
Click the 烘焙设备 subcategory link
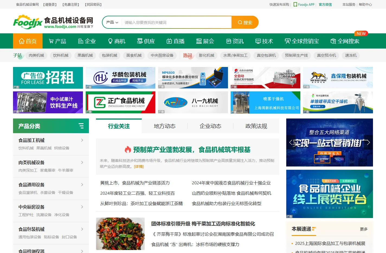click(62, 148)
